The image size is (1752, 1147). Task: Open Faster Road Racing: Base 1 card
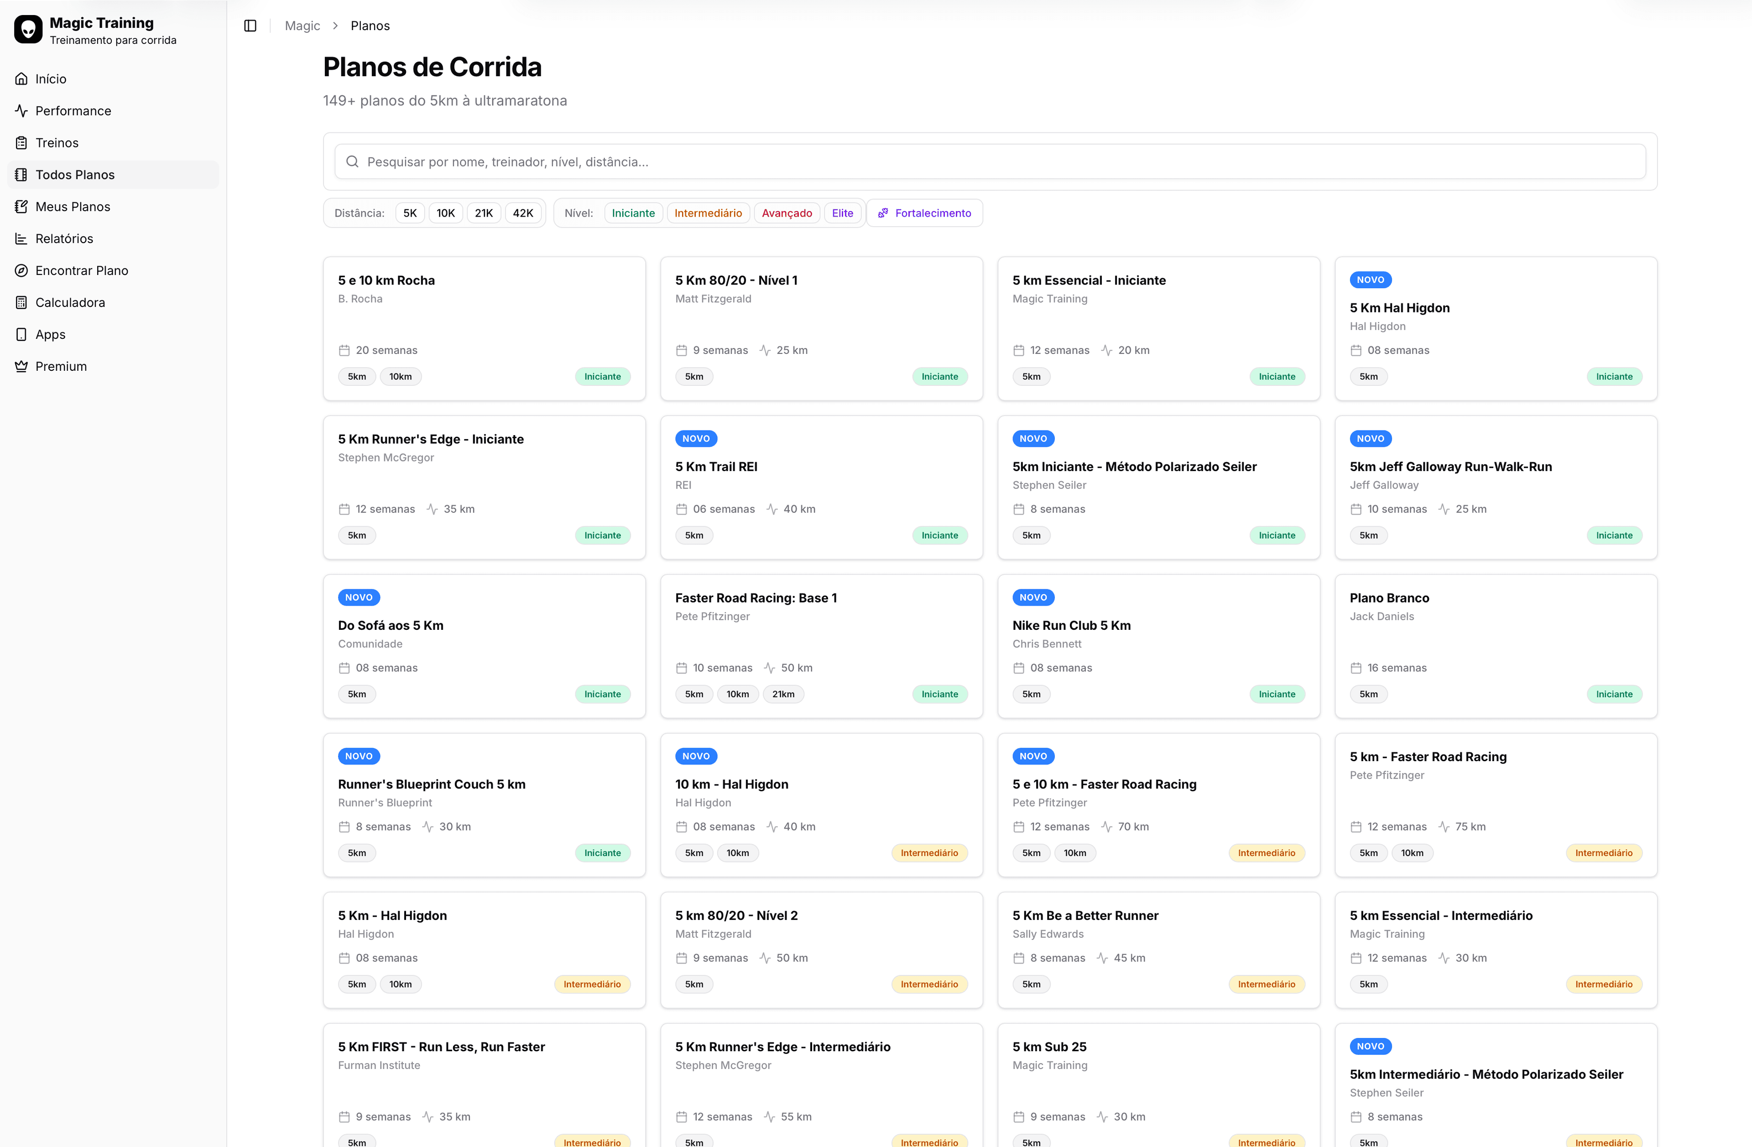(822, 646)
